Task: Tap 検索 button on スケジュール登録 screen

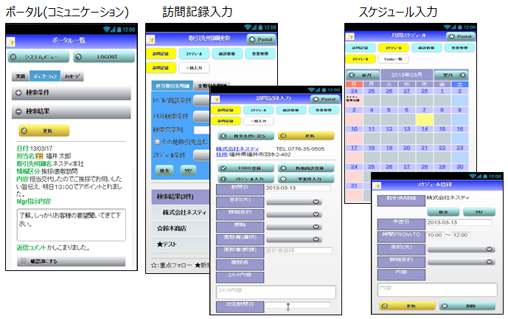Action: point(443,212)
